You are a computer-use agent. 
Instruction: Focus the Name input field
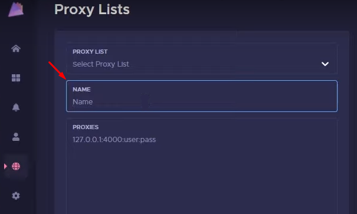[202, 96]
